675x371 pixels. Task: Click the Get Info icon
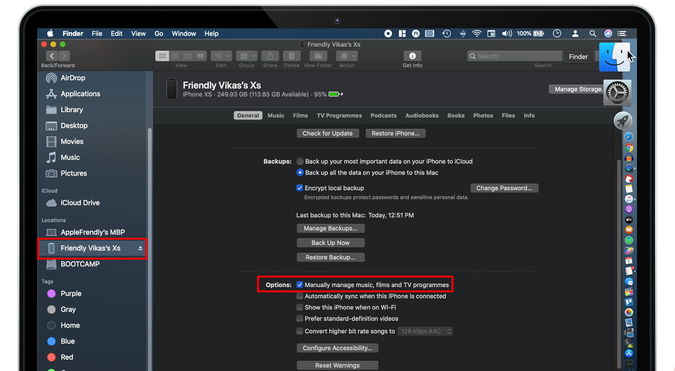point(412,56)
